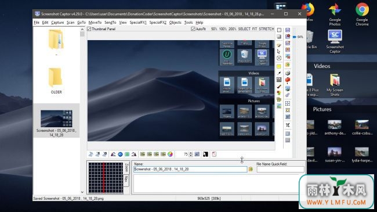The image size is (377, 212).
Task: Open the SpecialFX1 menu
Action: (138, 23)
